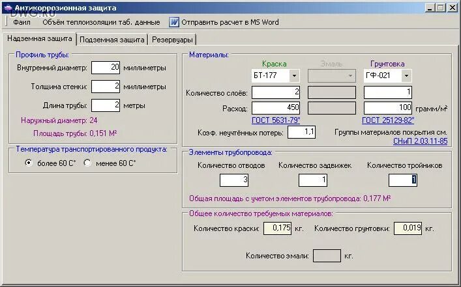
Task: Click the Толщина стенки input field
Action: click(x=106, y=87)
